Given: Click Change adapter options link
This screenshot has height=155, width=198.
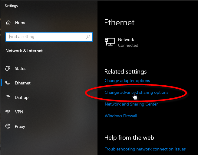Looking at the screenshot, I should (127, 81).
